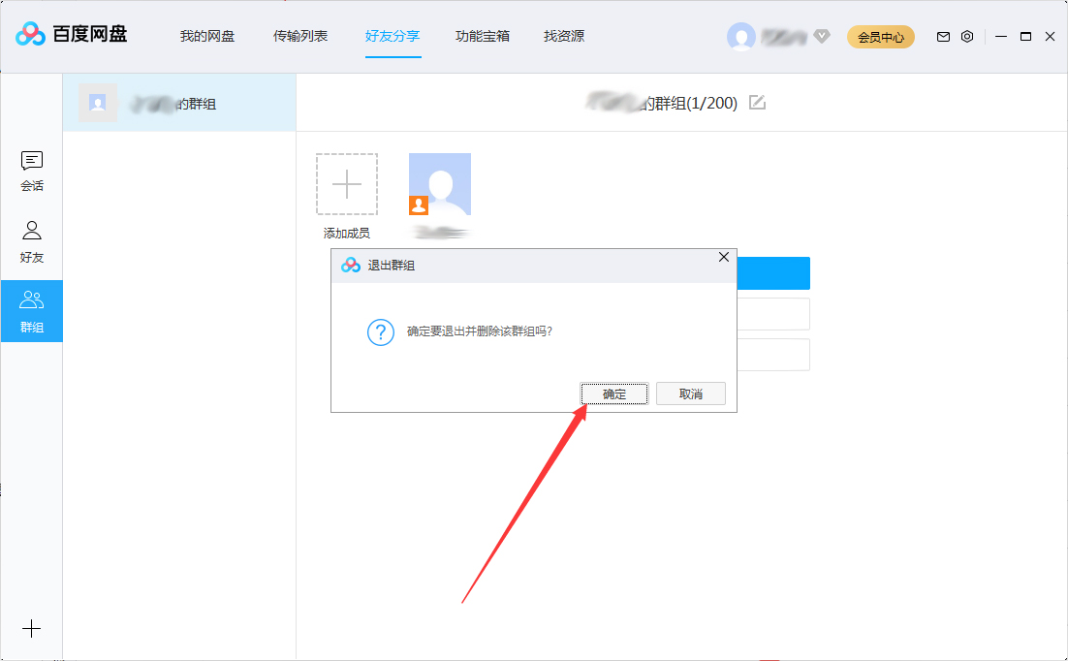The width and height of the screenshot is (1068, 661).
Task: Open the 找资源 tab
Action: pos(564,36)
